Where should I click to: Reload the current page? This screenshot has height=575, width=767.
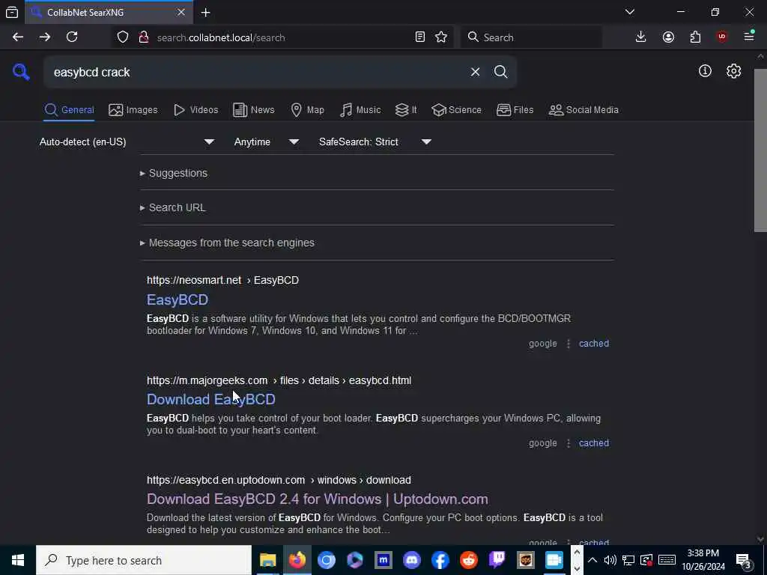tap(72, 37)
